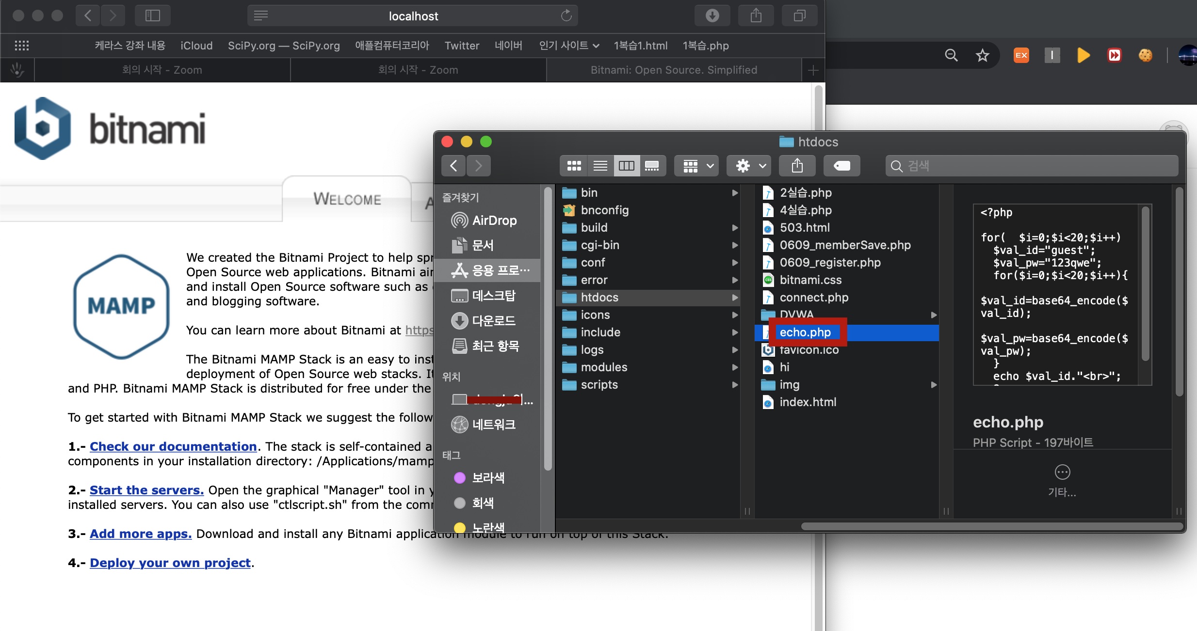Switch Finder to column view
Screen dimensions: 1197x631
pyautogui.click(x=627, y=166)
